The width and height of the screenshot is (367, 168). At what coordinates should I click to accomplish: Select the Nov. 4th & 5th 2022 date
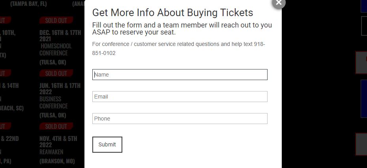click(x=58, y=141)
